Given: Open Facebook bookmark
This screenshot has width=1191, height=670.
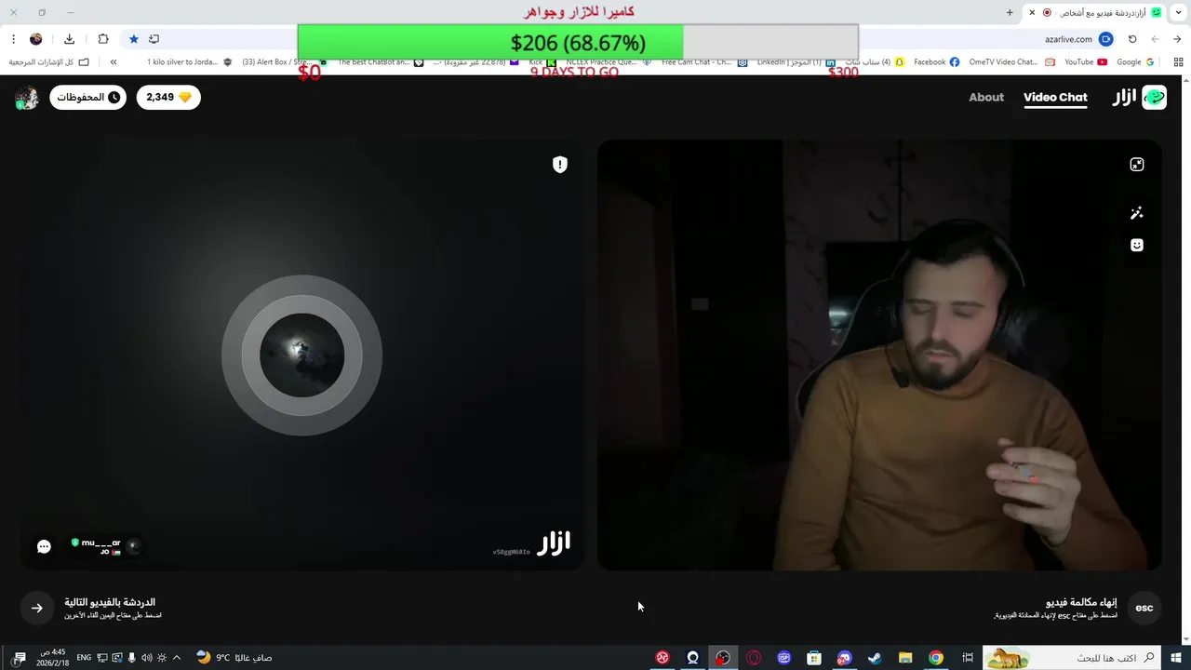Looking at the screenshot, I should [936, 62].
